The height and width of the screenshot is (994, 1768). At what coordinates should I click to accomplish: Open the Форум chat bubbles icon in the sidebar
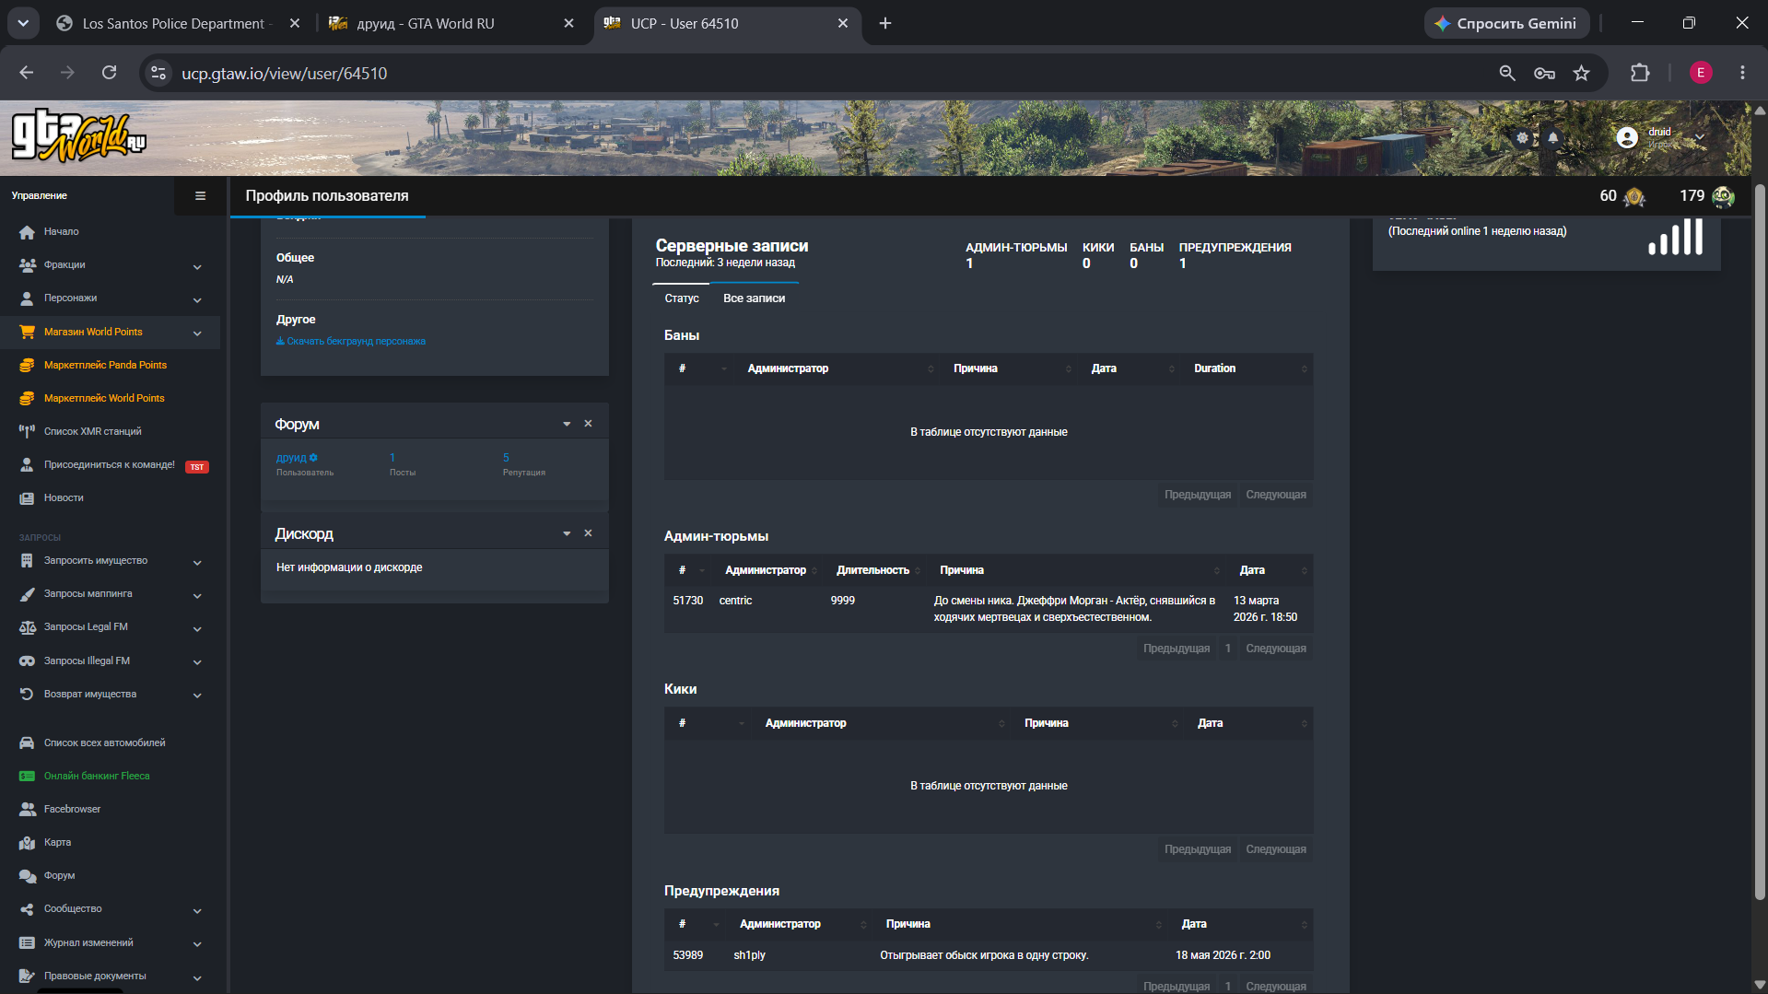(27, 875)
